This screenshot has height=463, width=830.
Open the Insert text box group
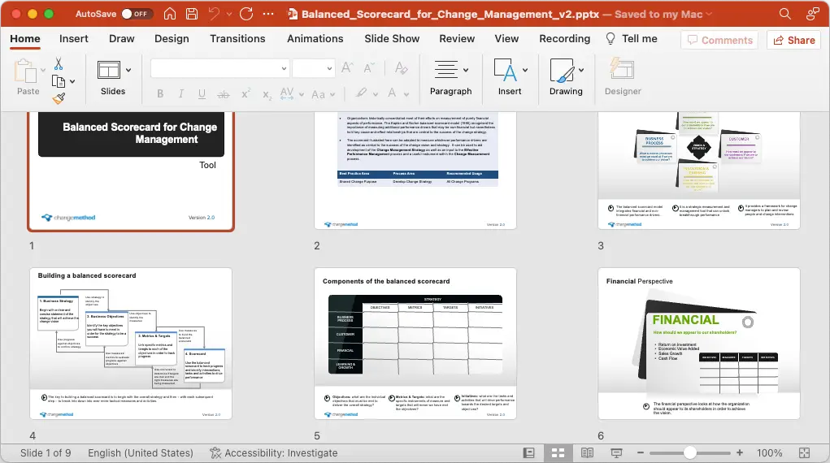pos(510,76)
